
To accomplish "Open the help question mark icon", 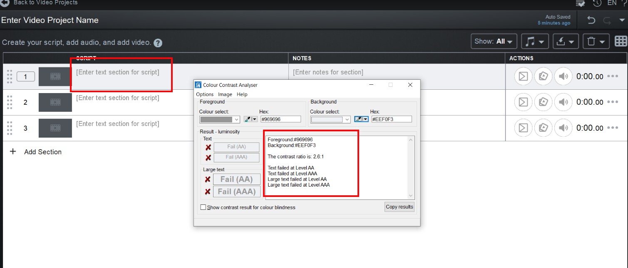I will 157,42.
